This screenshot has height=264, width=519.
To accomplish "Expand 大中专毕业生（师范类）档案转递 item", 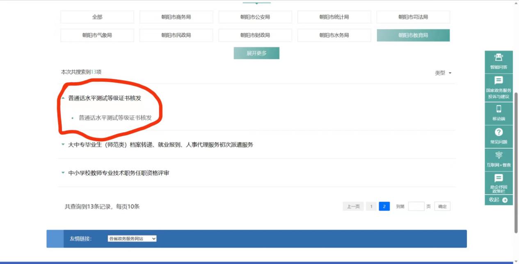I will 157,145.
